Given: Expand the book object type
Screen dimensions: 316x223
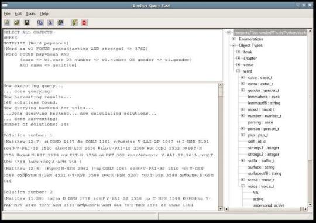Looking at the screenshot, I should [238, 52].
